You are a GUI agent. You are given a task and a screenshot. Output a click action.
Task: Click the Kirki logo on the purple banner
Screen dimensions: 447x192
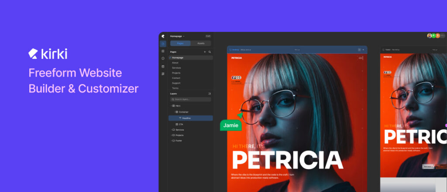click(48, 54)
